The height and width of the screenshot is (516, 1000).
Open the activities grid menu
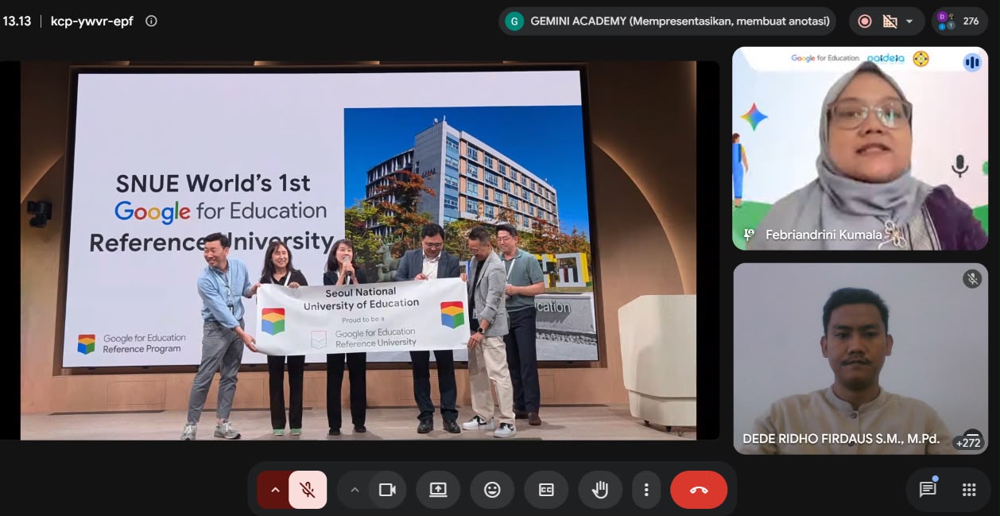point(969,490)
